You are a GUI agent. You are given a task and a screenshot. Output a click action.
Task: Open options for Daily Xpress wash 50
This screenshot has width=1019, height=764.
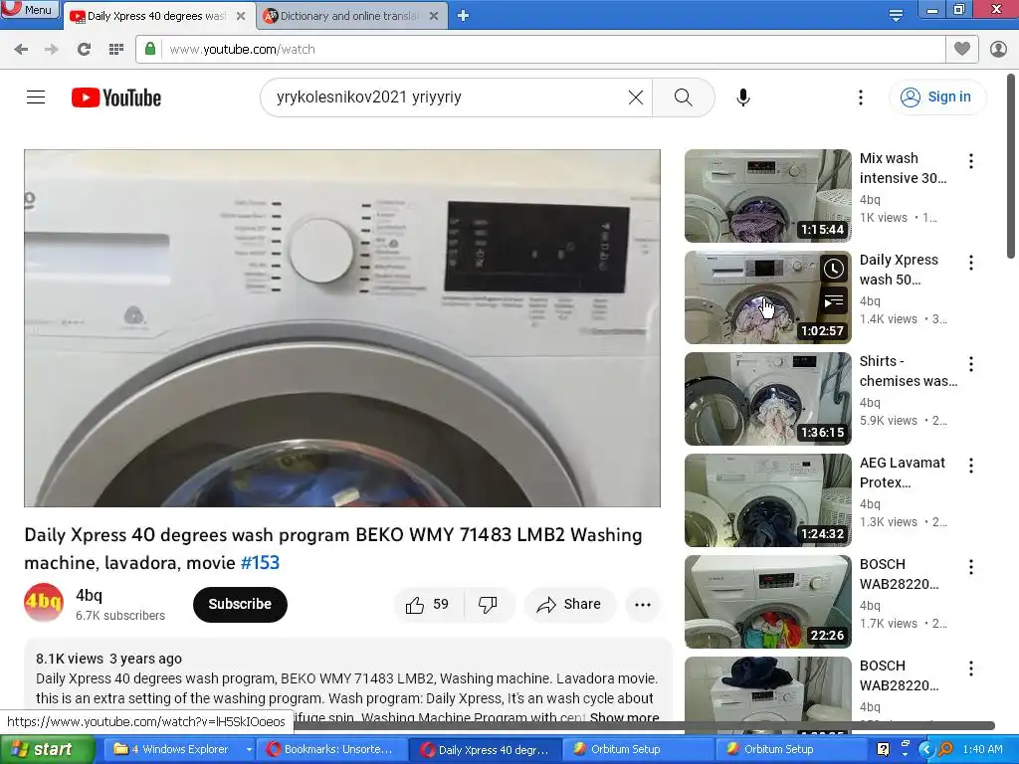pos(971,262)
